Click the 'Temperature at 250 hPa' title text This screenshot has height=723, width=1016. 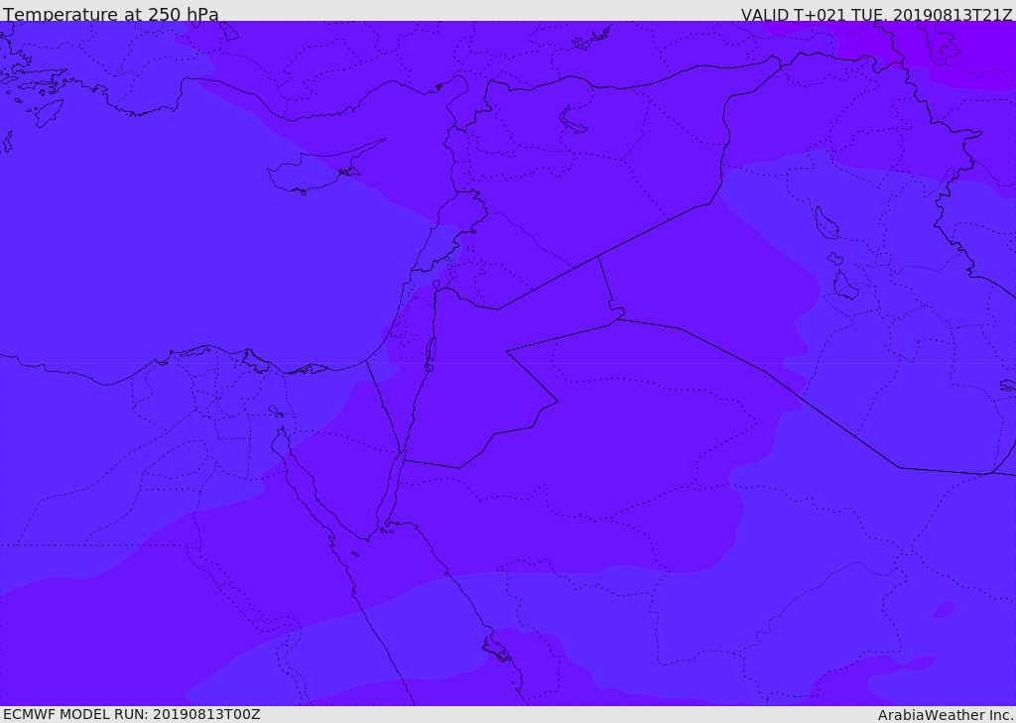pos(111,14)
